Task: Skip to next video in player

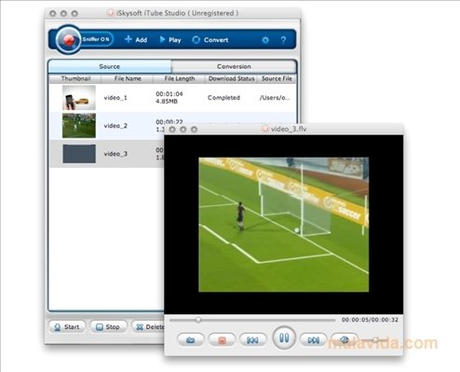Action: point(314,340)
